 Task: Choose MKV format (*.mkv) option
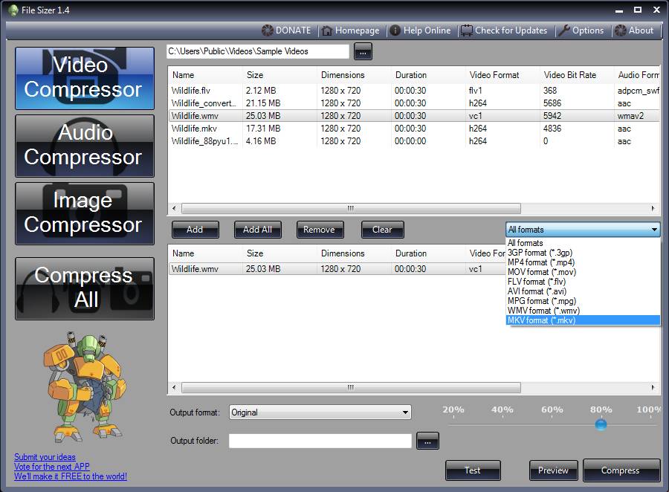[x=583, y=320]
